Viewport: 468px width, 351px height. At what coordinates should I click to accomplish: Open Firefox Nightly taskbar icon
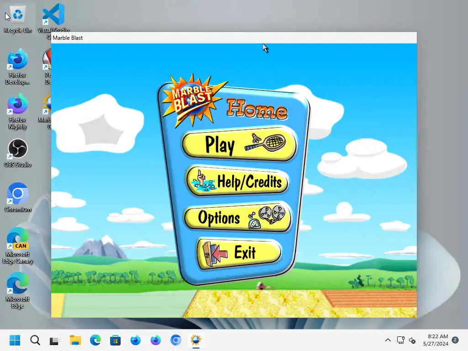[x=155, y=340]
